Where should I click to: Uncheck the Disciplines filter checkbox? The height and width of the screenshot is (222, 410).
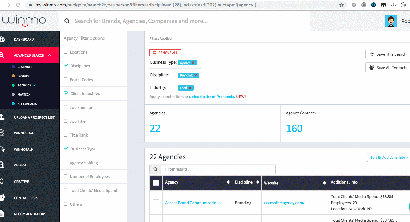pyautogui.click(x=66, y=65)
